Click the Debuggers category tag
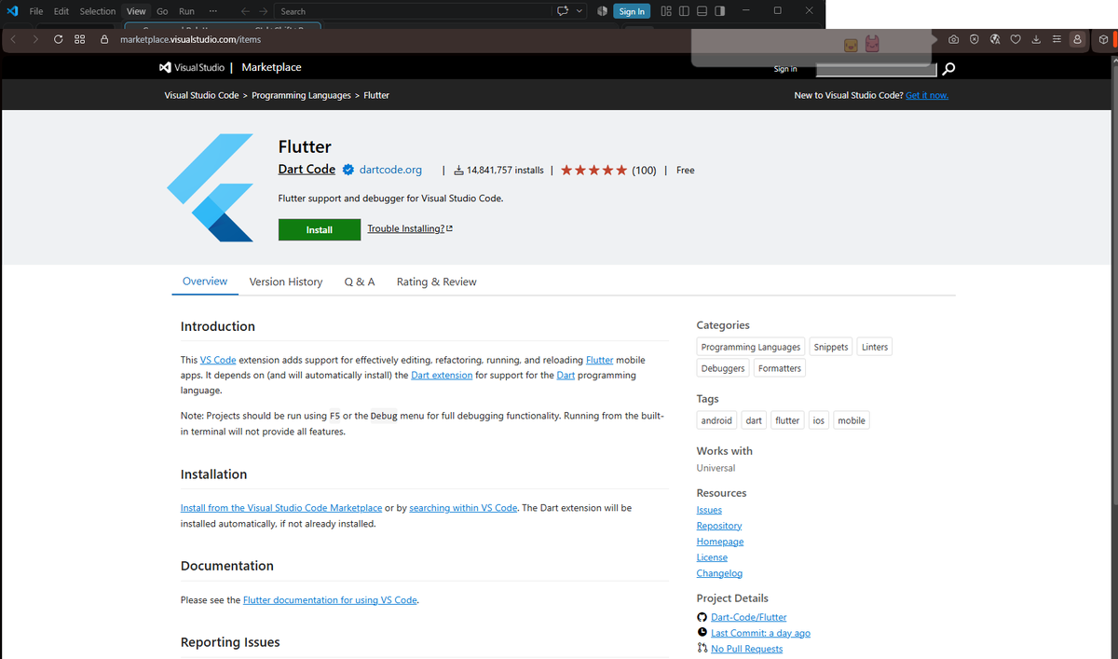Image resolution: width=1118 pixels, height=659 pixels. pos(723,368)
